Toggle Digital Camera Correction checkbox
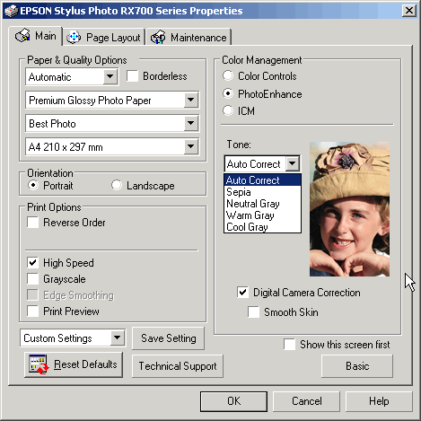Image resolution: width=421 pixels, height=421 pixels. [242, 292]
